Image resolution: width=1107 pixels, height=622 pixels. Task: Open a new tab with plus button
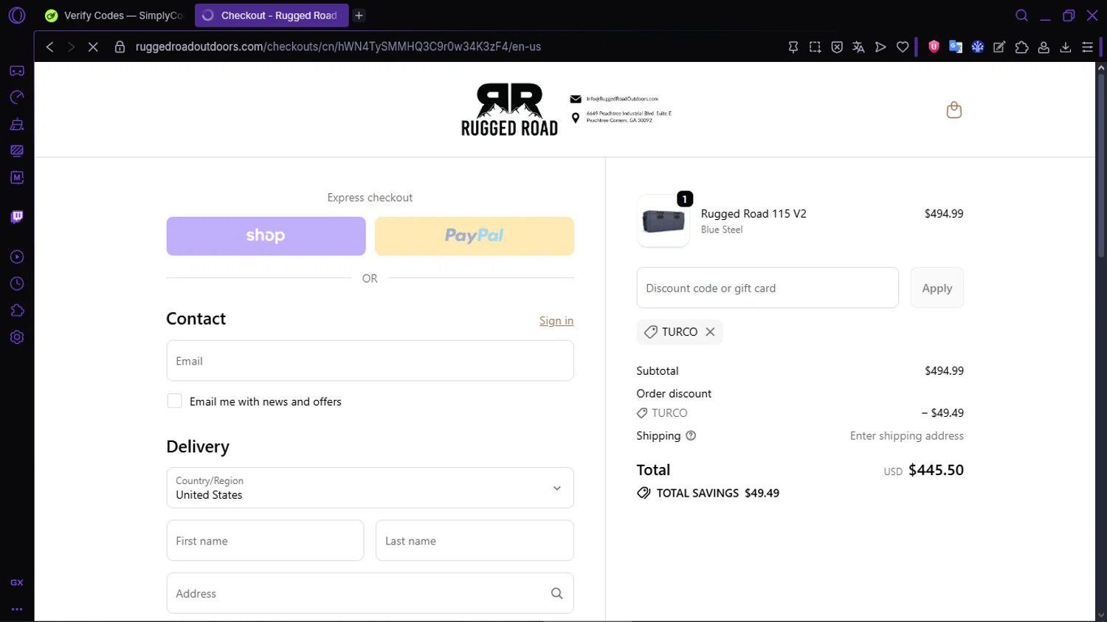[x=359, y=15]
